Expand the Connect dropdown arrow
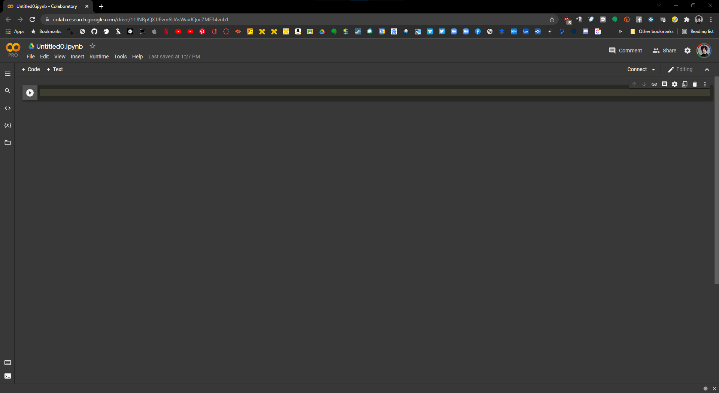Screen dimensions: 719x393 pyautogui.click(x=653, y=70)
